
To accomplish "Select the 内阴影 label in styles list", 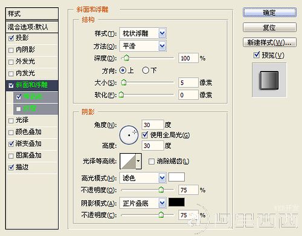I will [25, 50].
